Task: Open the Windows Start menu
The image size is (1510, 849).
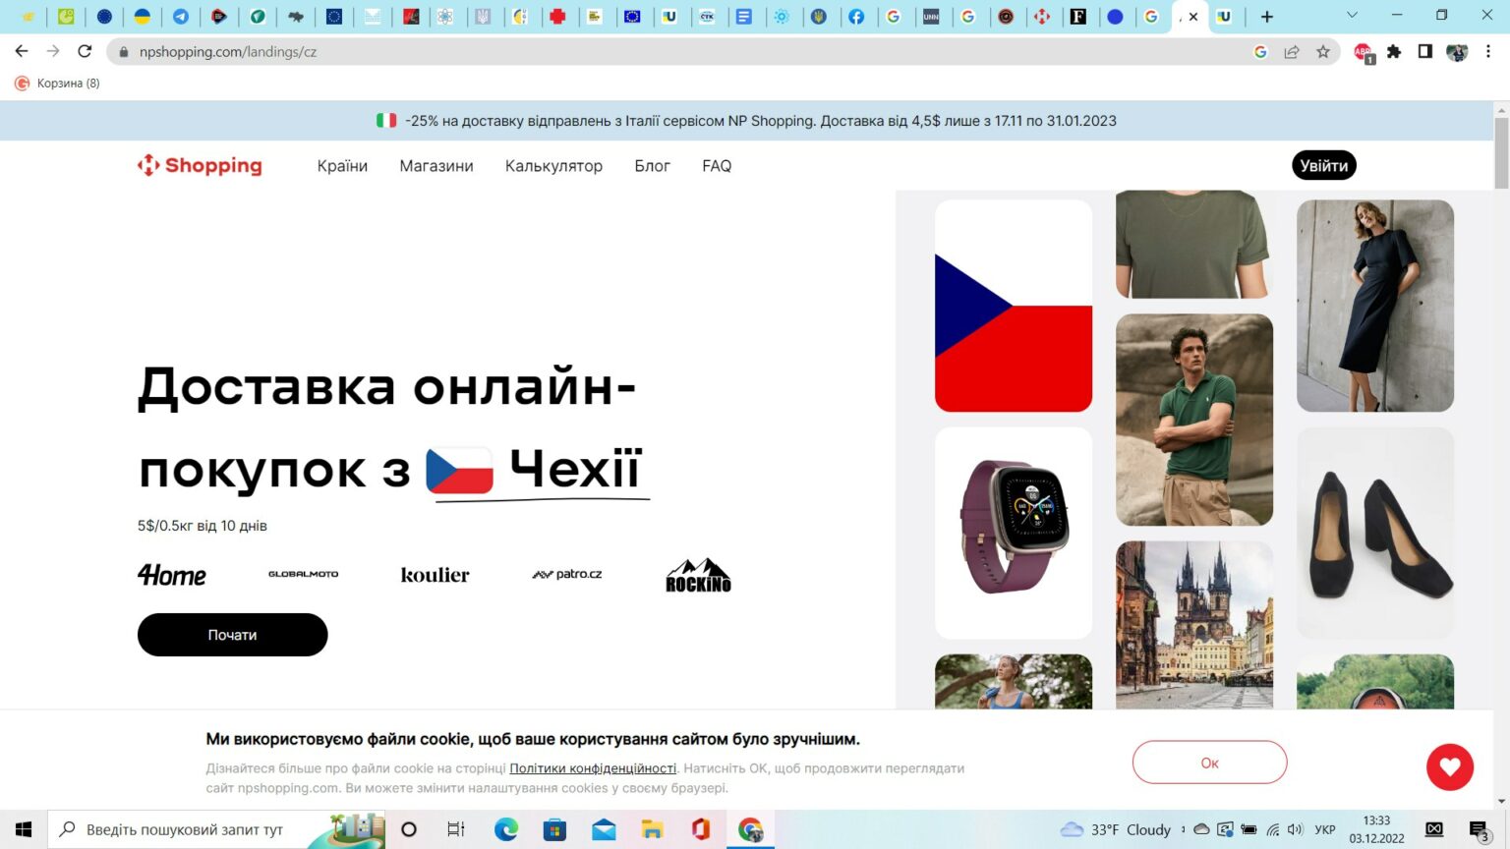Action: point(24,829)
